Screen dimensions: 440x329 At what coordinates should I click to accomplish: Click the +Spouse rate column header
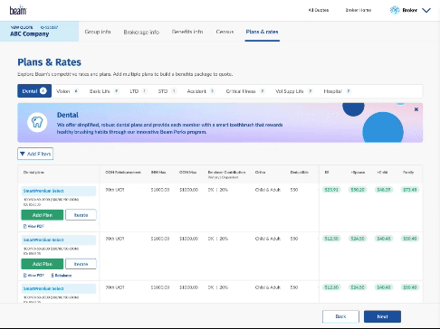tap(358, 173)
